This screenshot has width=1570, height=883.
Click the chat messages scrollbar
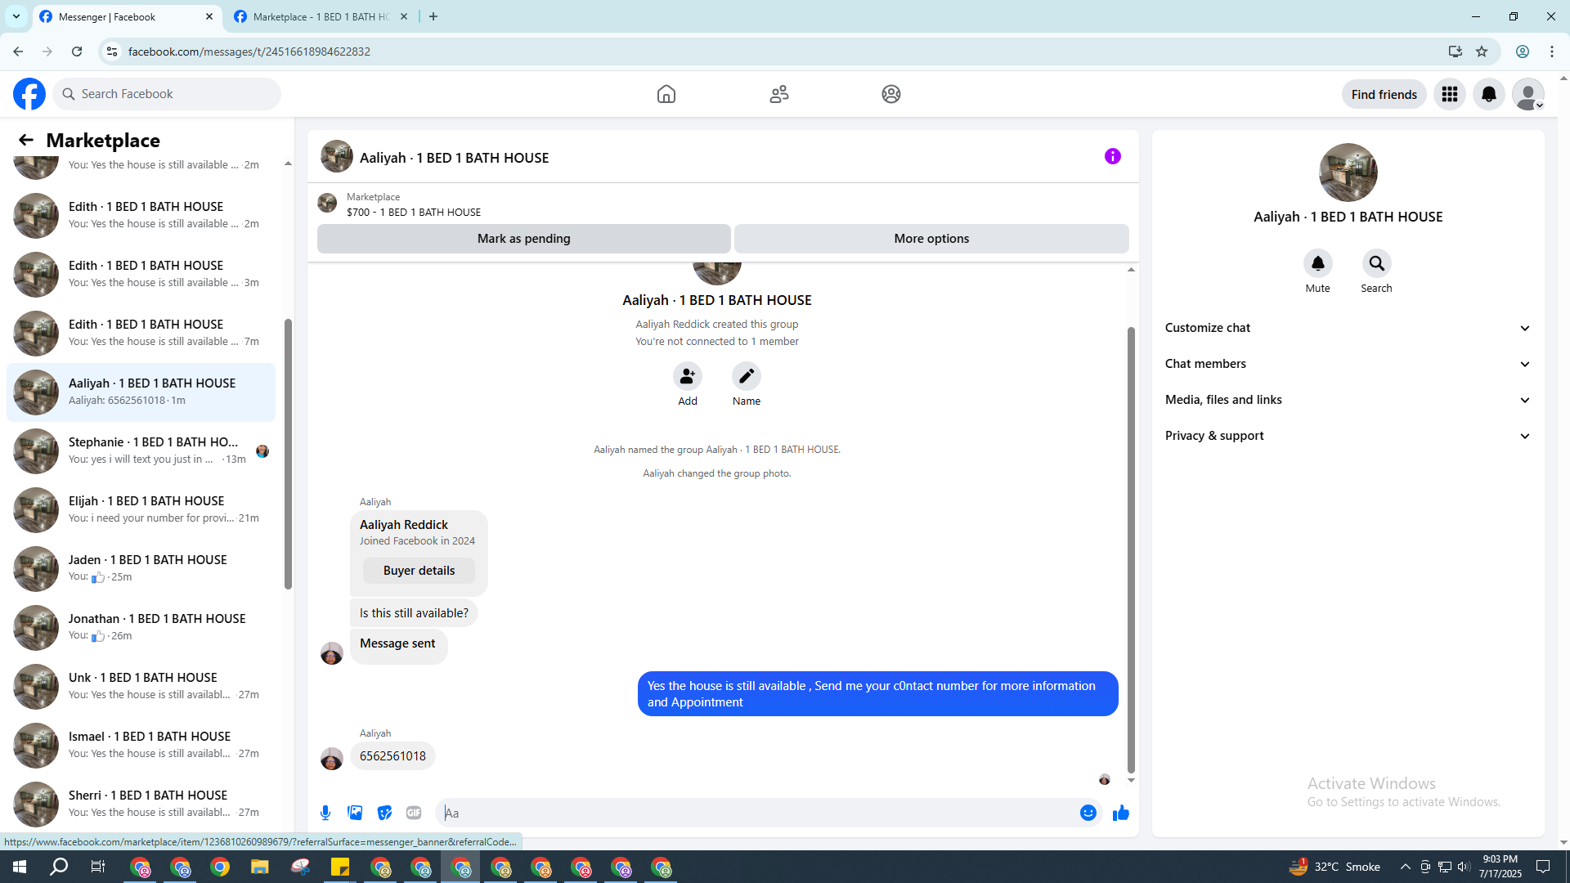1131,549
